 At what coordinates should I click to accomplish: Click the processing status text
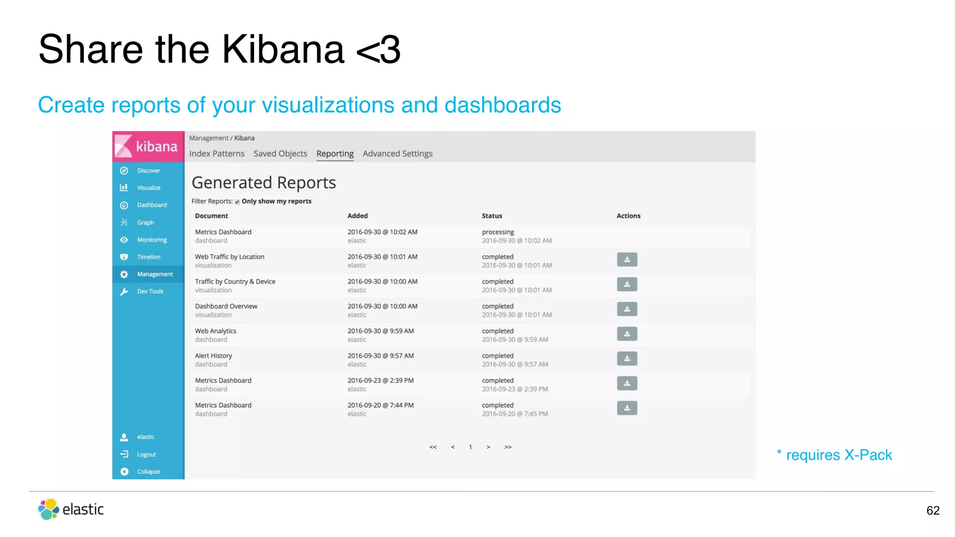click(x=498, y=232)
